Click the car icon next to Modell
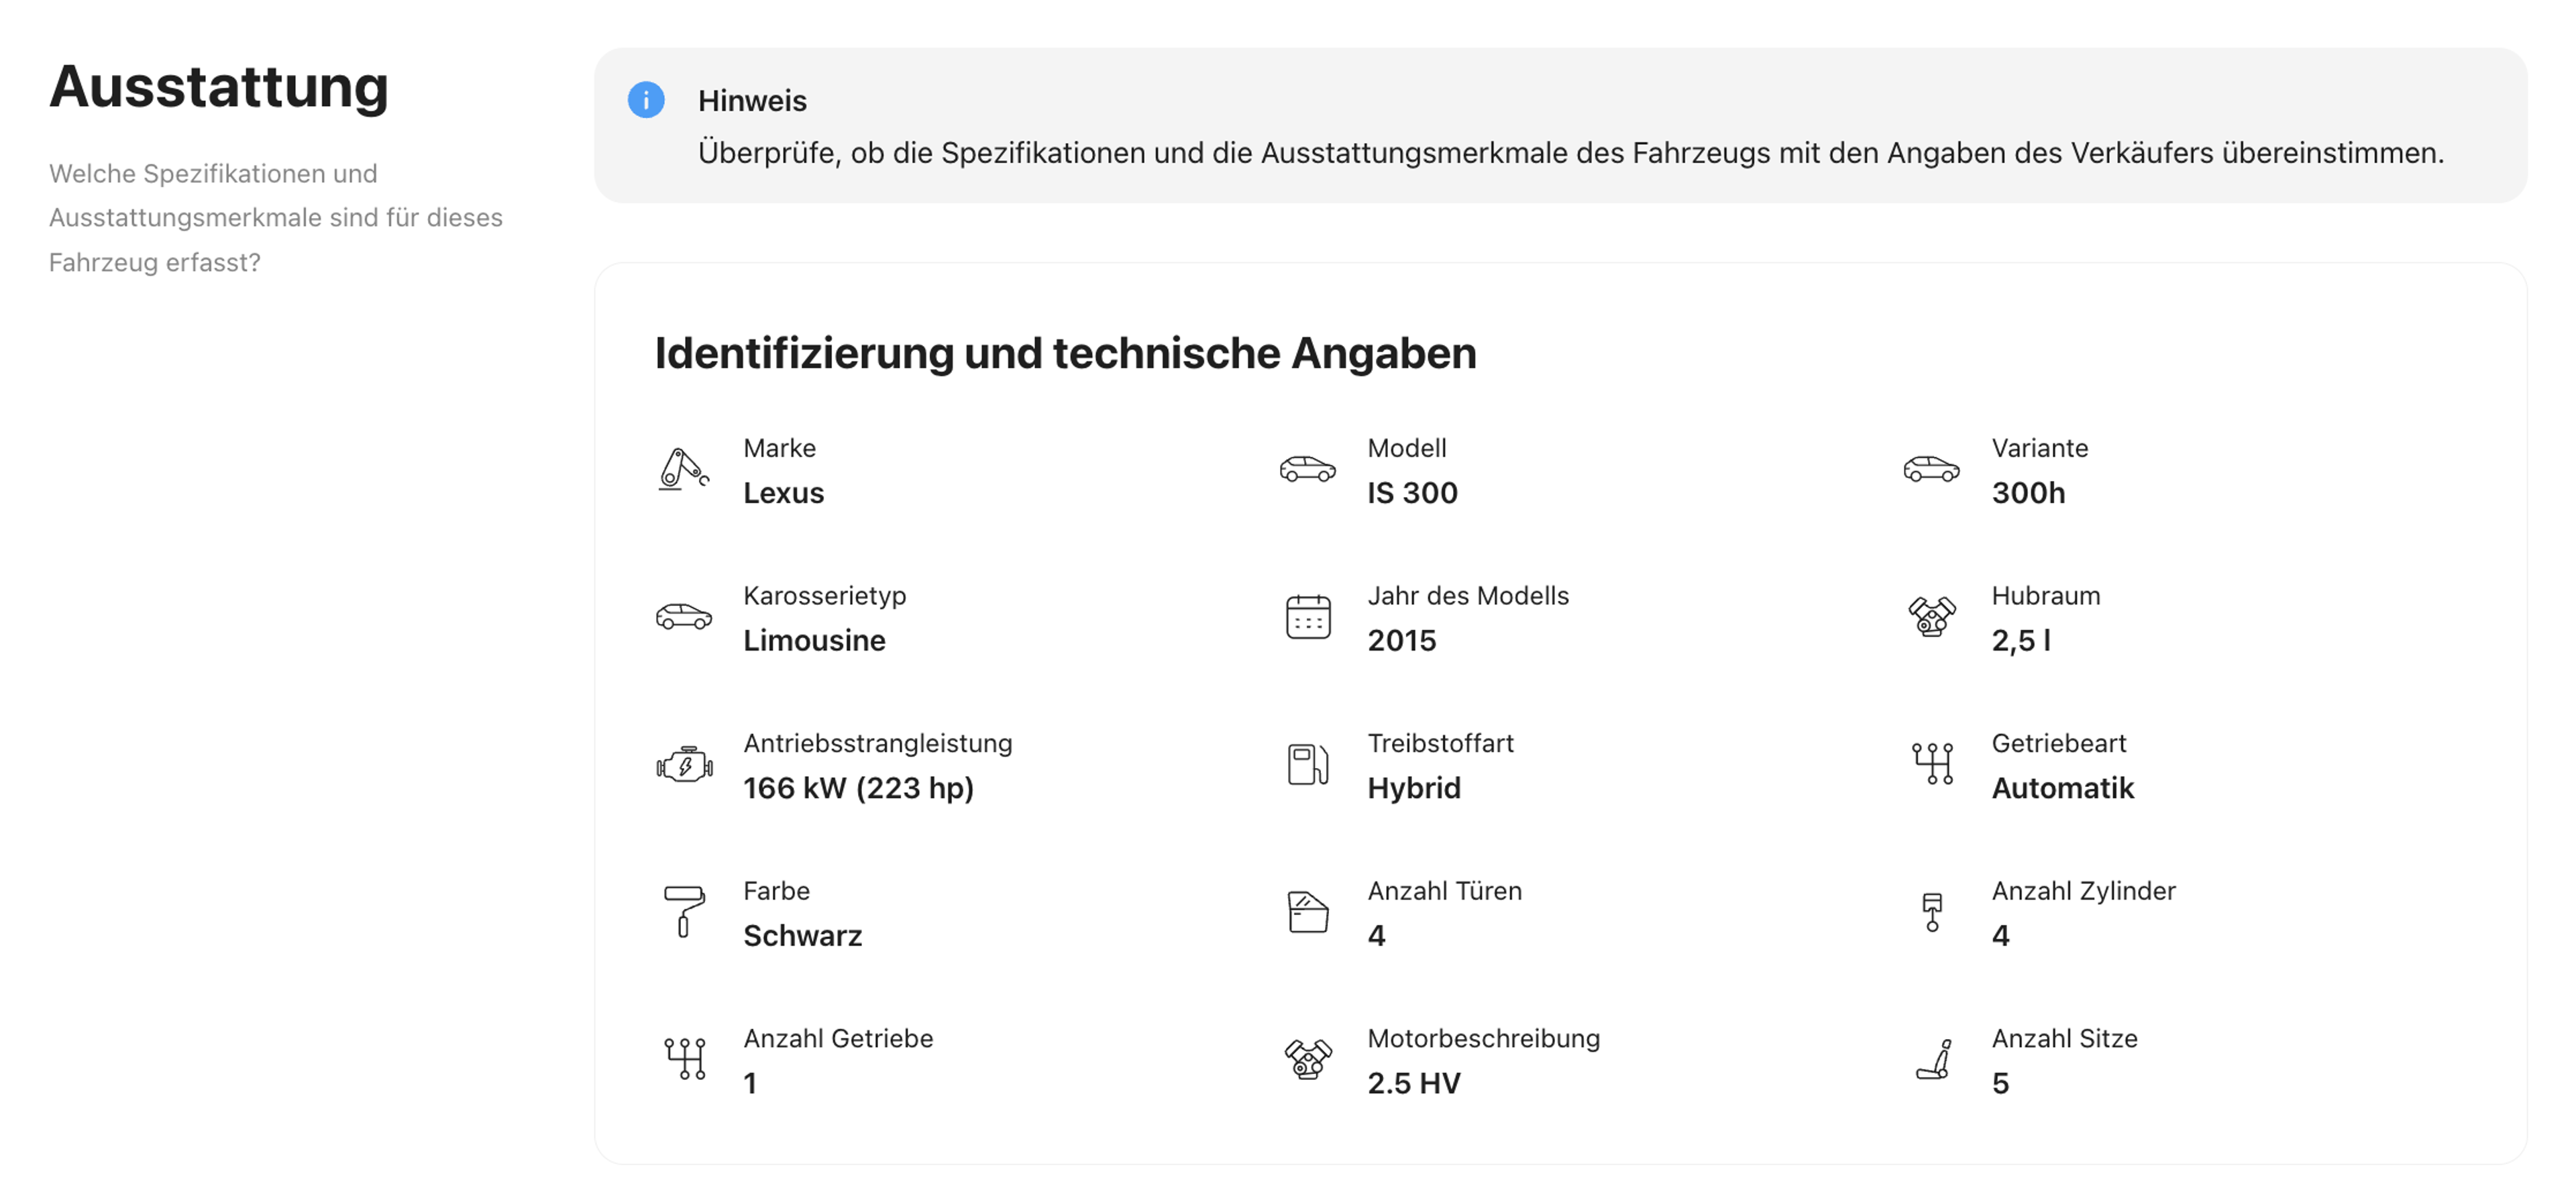2576x1190 pixels. pyautogui.click(x=1307, y=469)
